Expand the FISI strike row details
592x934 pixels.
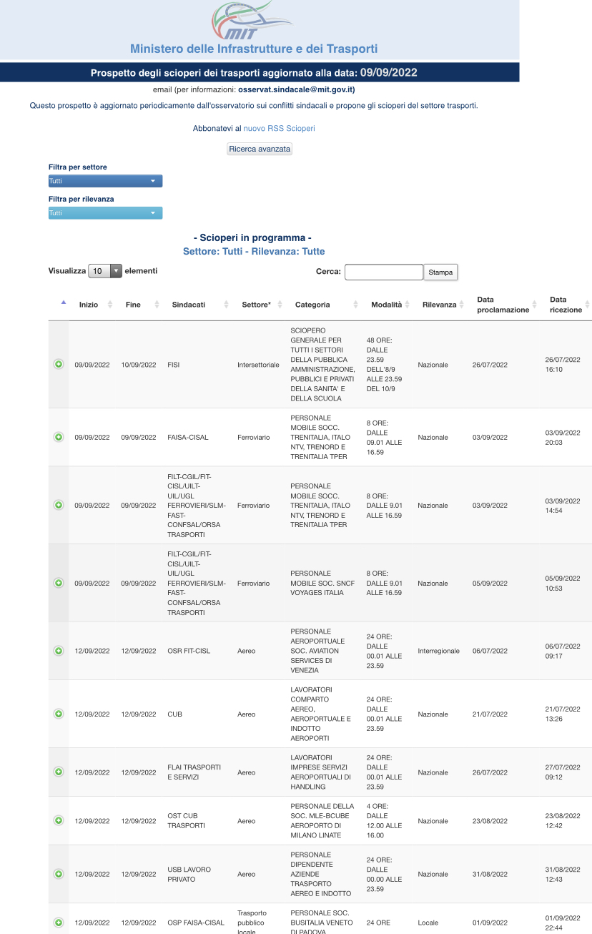pyautogui.click(x=59, y=365)
